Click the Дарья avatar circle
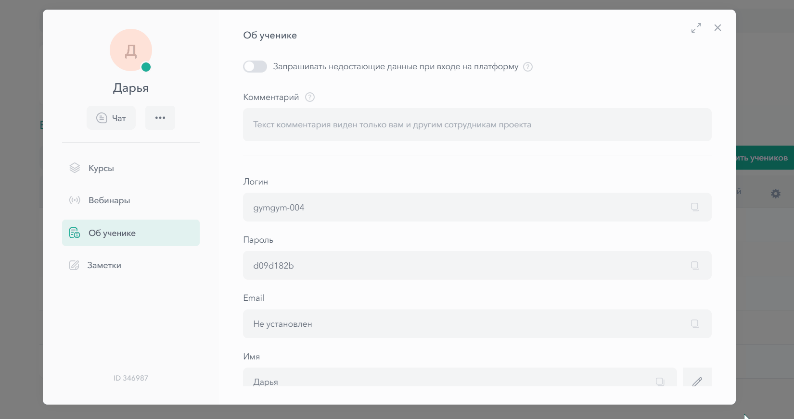794x419 pixels. point(130,50)
